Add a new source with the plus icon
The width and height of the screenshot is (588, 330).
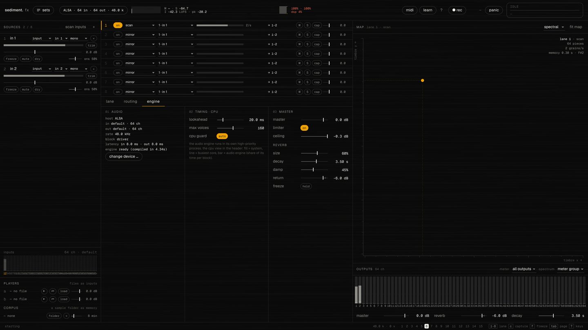click(x=94, y=27)
